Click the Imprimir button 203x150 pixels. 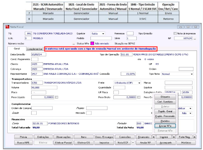(x=164, y=137)
